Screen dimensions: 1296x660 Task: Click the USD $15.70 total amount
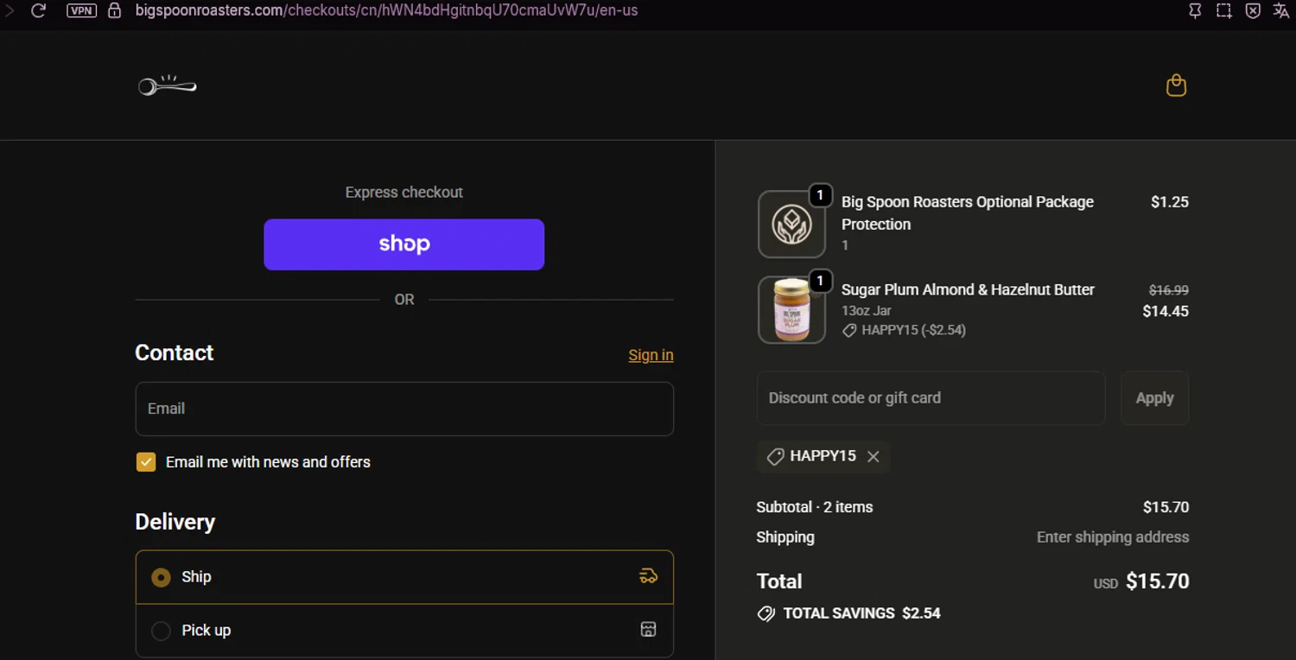click(x=1141, y=581)
